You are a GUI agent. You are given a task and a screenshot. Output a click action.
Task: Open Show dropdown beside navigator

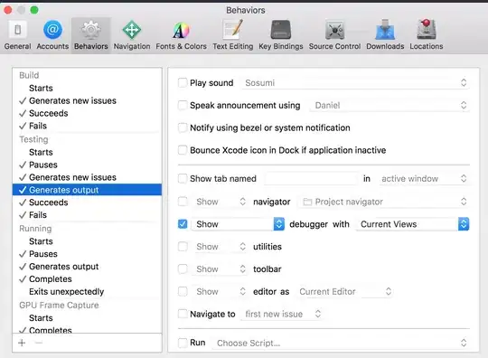221,202
